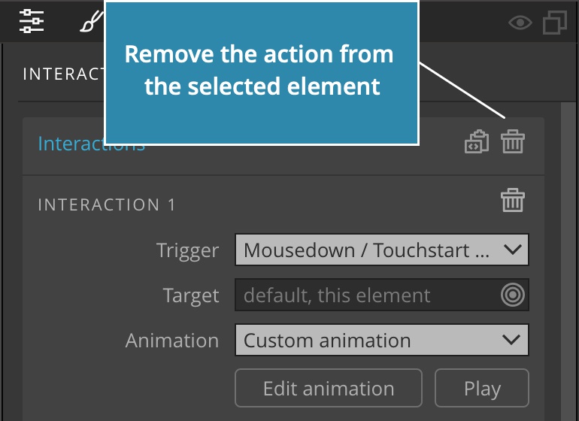Click the copy interactions clipboard icon
Screen dimensions: 579x421
477,141
